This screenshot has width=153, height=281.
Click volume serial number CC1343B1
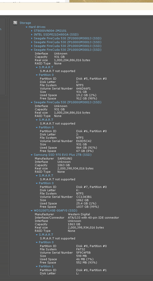[84, 197]
